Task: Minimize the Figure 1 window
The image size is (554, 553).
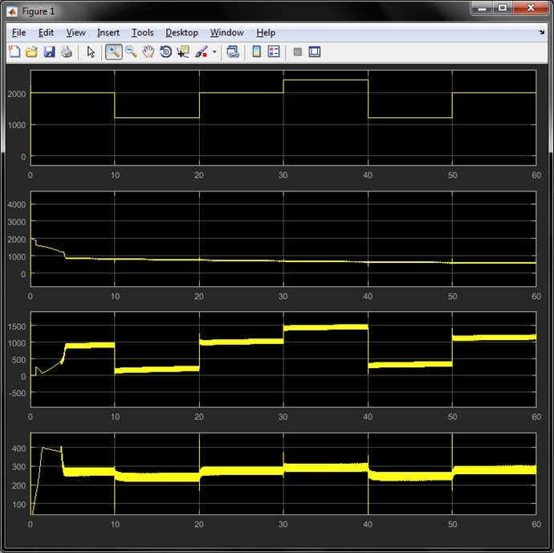Action: (482, 8)
